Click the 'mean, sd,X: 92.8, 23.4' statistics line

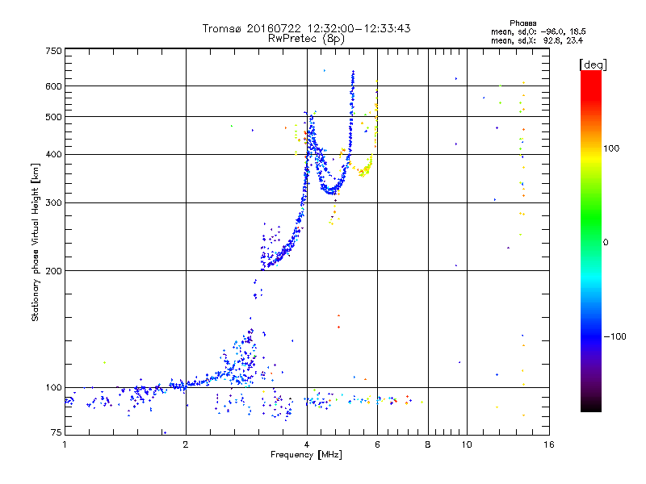click(x=537, y=40)
